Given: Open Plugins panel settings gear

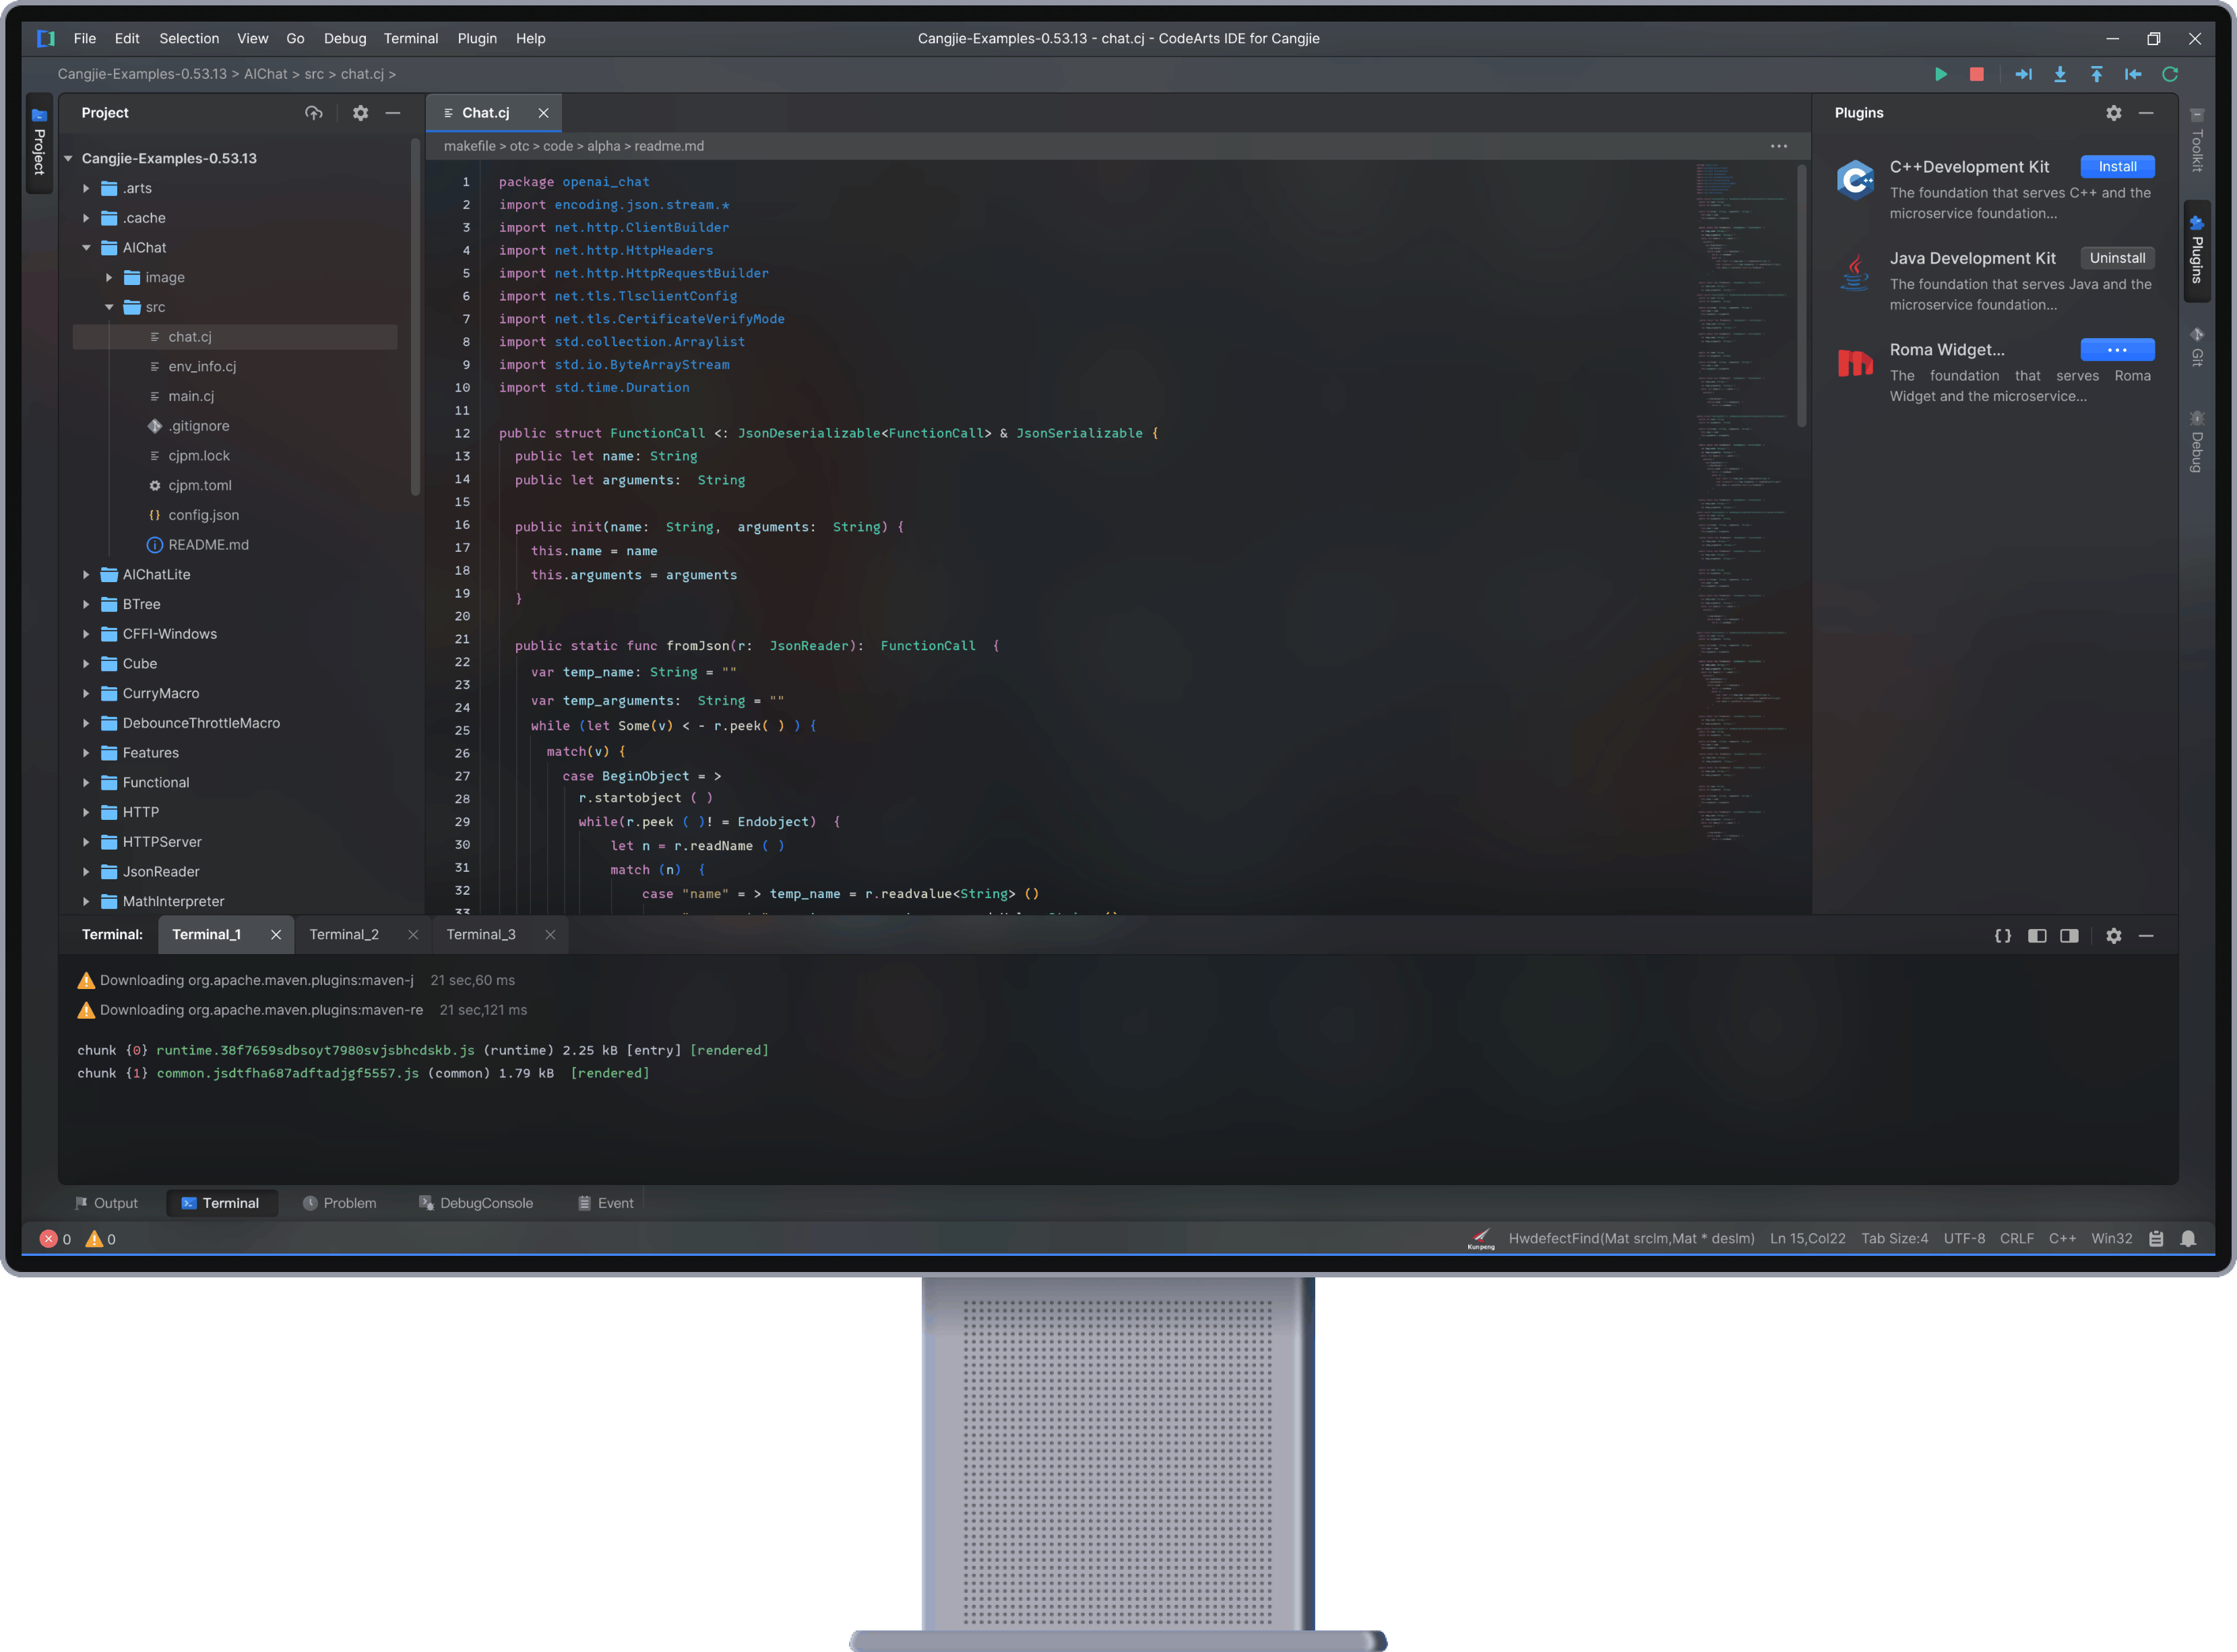Looking at the screenshot, I should coord(2114,113).
